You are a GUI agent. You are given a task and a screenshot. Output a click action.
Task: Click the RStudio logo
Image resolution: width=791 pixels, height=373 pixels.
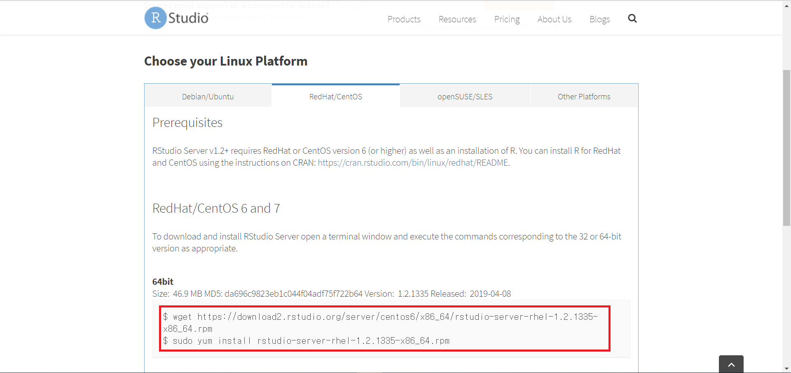pos(176,18)
